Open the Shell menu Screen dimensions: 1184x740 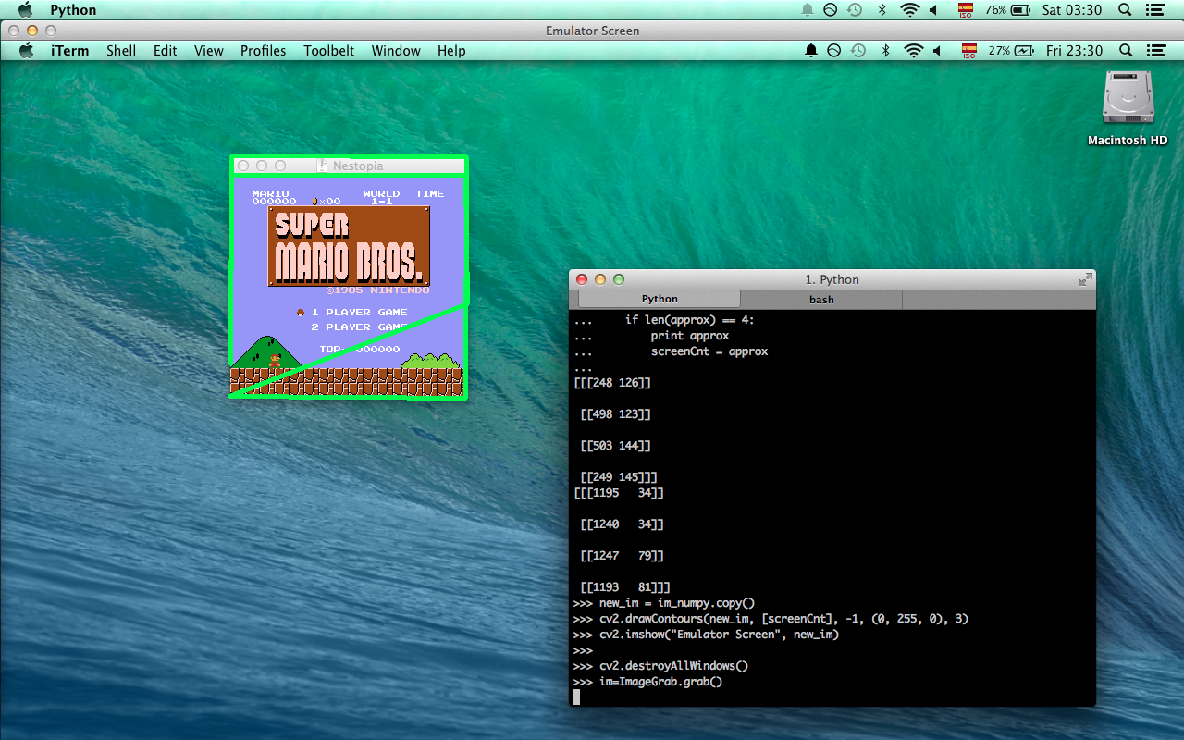pyautogui.click(x=121, y=51)
